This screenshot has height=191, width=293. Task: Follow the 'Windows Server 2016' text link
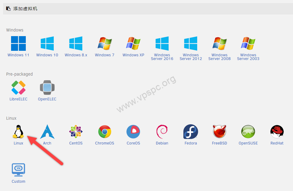[162, 57]
